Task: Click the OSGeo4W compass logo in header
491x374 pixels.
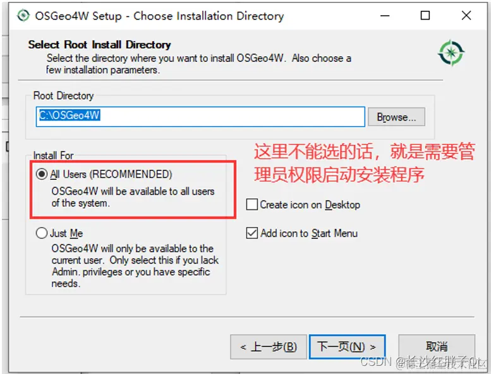Action: pyautogui.click(x=451, y=53)
